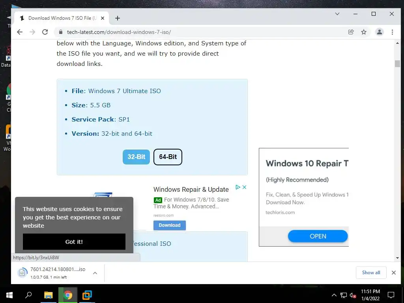Reload the current page
Image resolution: width=404 pixels, height=303 pixels.
click(x=45, y=32)
